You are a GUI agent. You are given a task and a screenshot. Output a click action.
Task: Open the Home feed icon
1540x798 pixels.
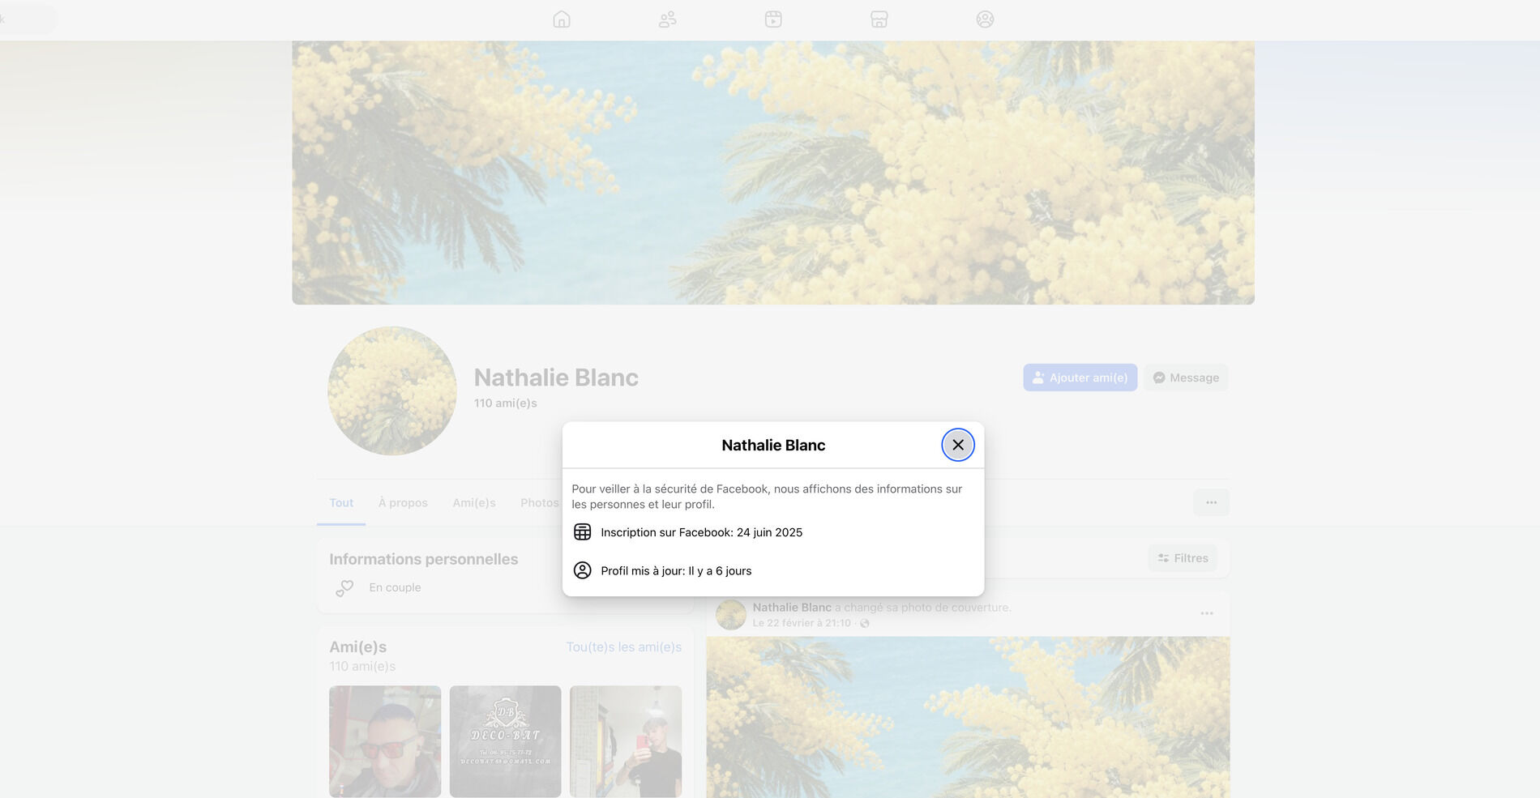click(562, 19)
